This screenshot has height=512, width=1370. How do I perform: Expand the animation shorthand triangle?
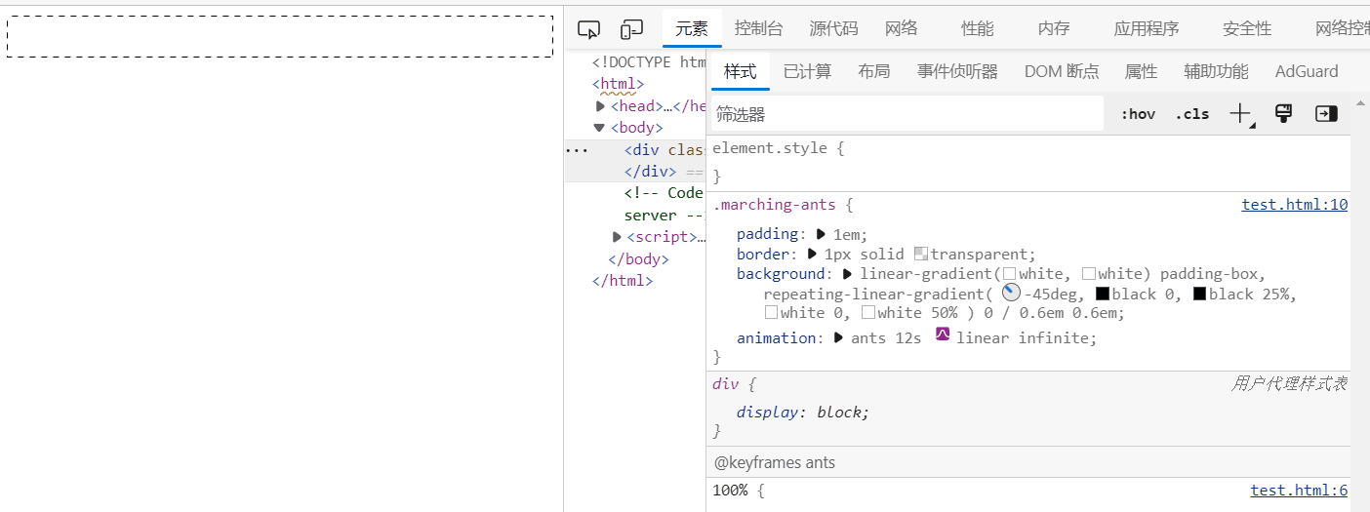[839, 337]
